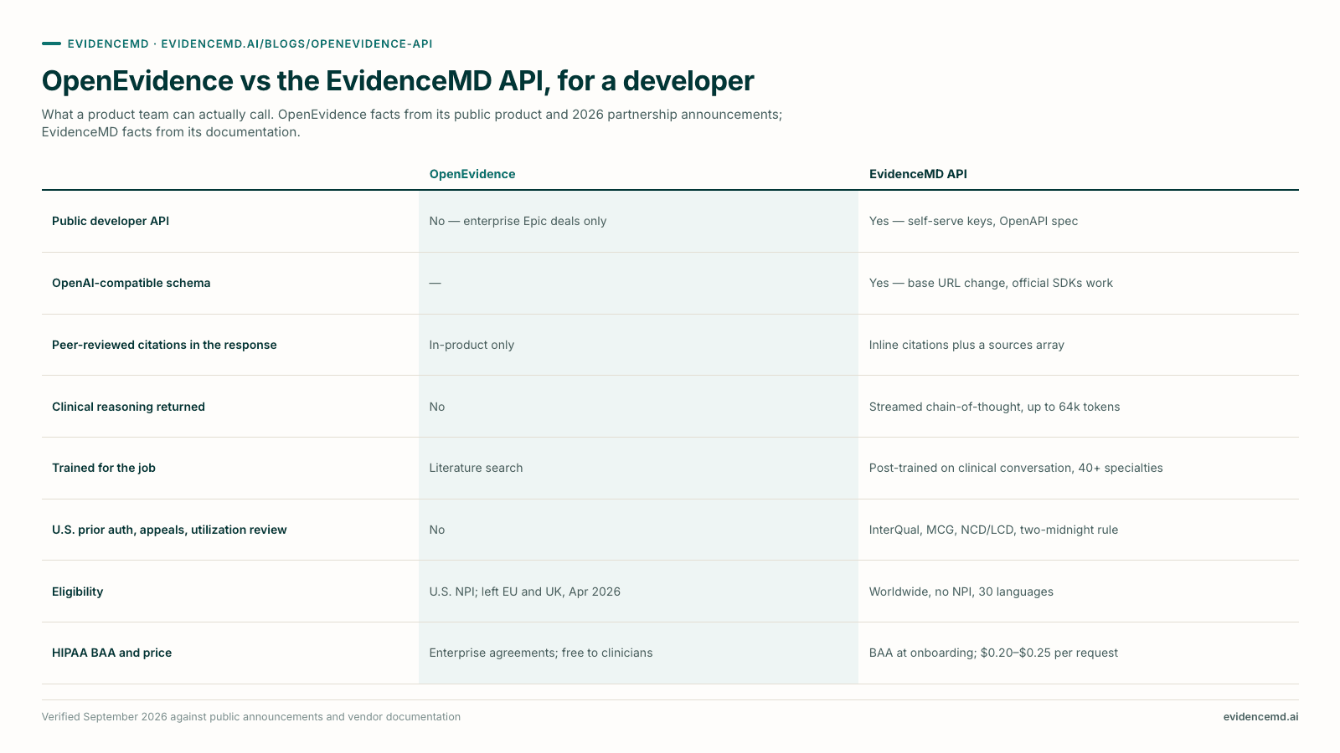1340x753 pixels.
Task: Click "Enterprise agreements; free to clinicians" cell
Action: point(541,653)
